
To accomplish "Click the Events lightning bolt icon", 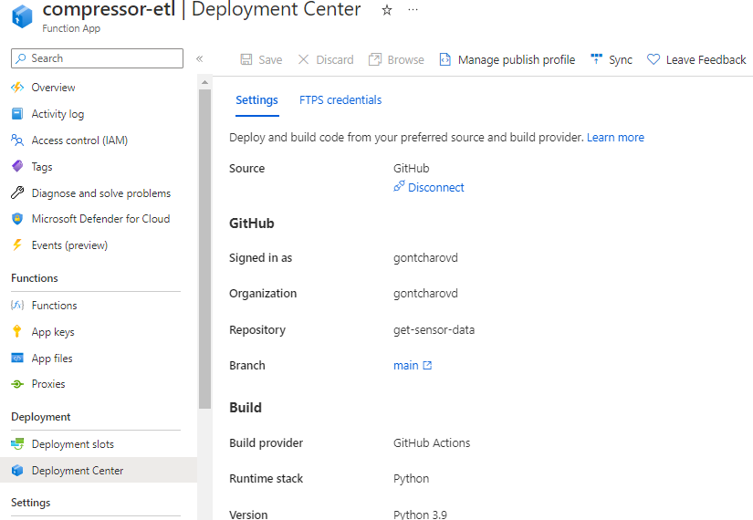I will (17, 244).
